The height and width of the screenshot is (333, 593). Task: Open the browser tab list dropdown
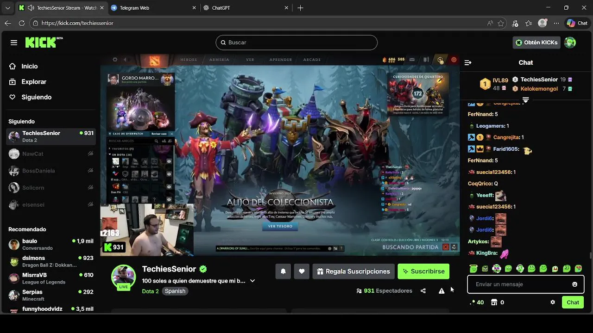(x=7, y=8)
